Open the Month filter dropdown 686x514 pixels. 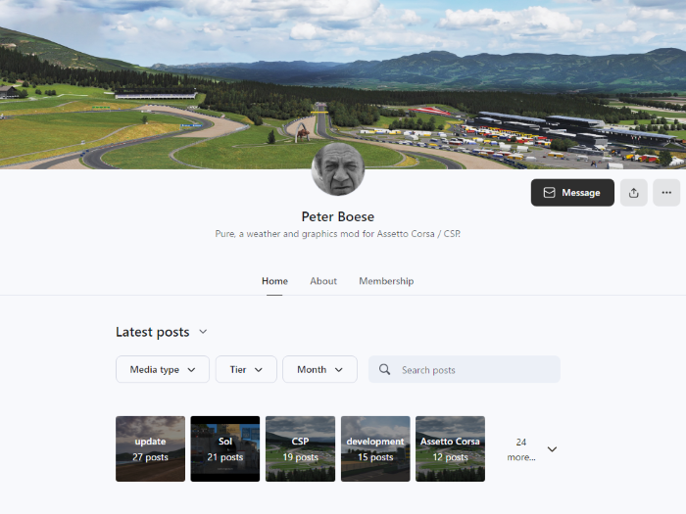tap(319, 370)
